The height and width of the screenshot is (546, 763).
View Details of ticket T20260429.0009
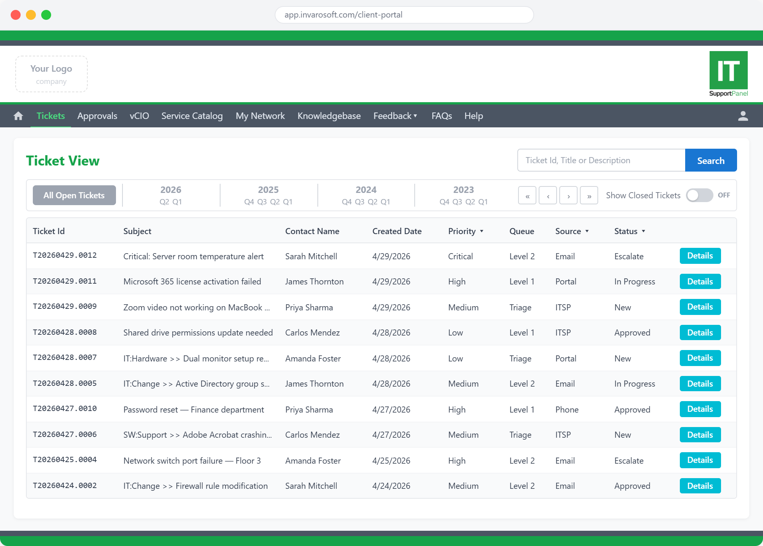pos(700,307)
